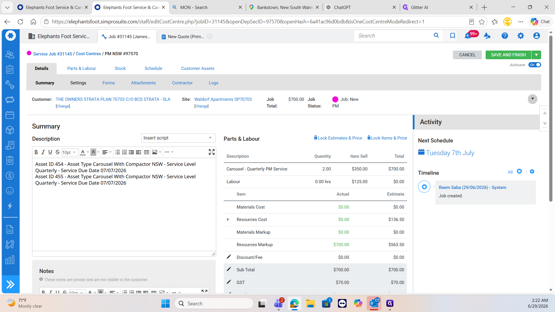This screenshot has width=555, height=312.
Task: Open the calendar schedule icon in sidebar
Action: [10, 115]
